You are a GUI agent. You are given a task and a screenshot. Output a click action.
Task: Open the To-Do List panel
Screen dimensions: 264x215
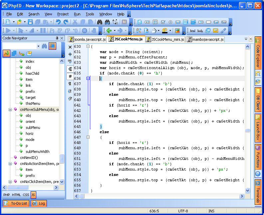[16, 203]
